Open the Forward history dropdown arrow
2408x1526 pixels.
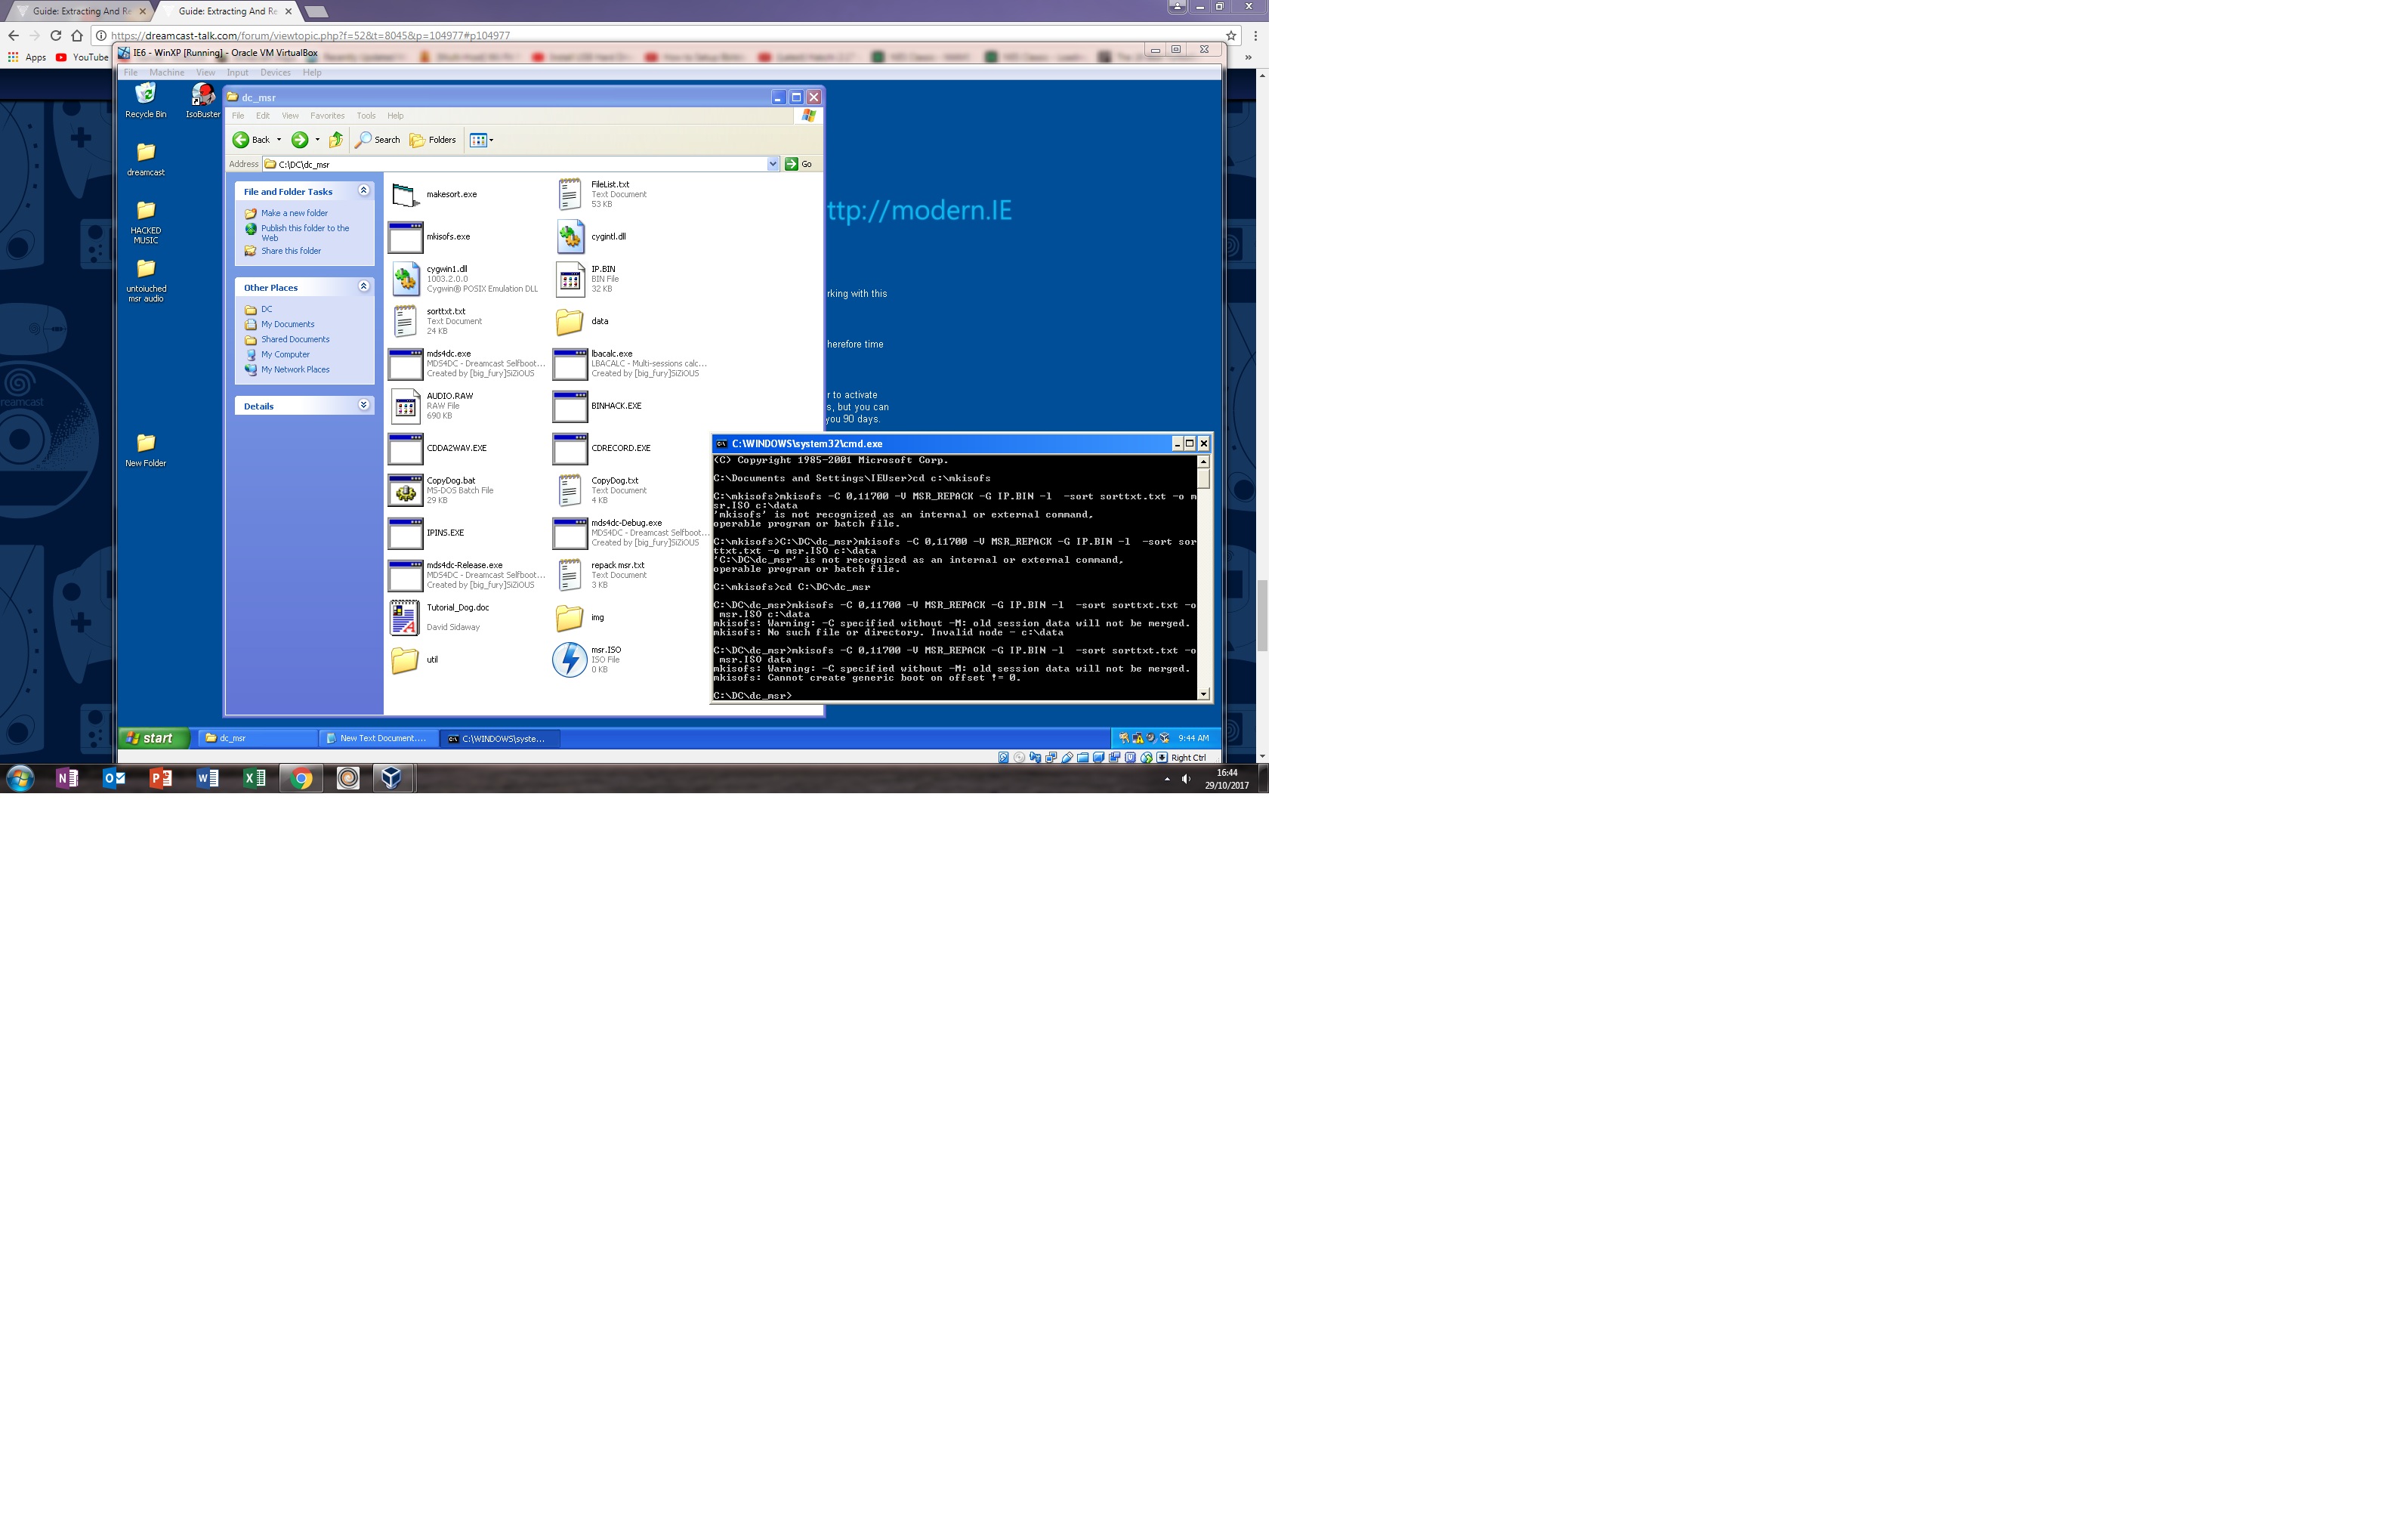point(318,140)
